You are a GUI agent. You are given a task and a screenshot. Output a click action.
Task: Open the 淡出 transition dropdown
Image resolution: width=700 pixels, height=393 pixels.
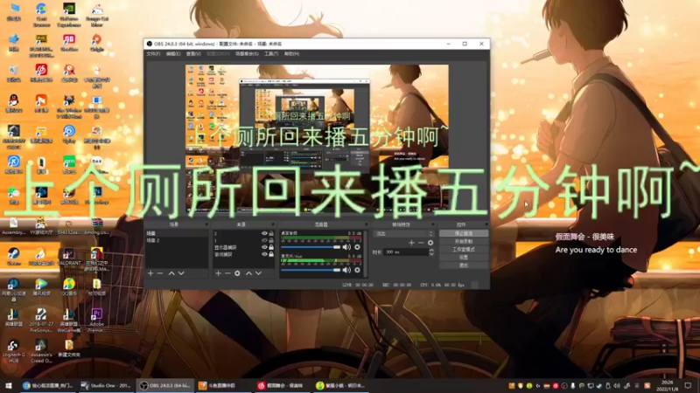403,233
